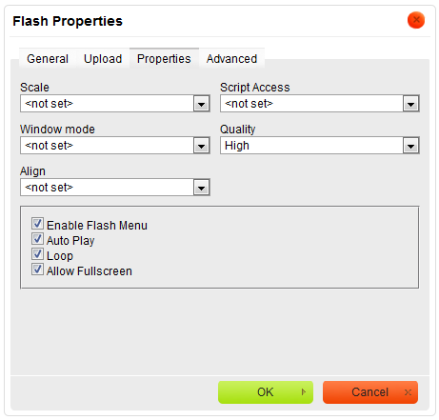Click the Flash Properties dialog title

tap(68, 21)
